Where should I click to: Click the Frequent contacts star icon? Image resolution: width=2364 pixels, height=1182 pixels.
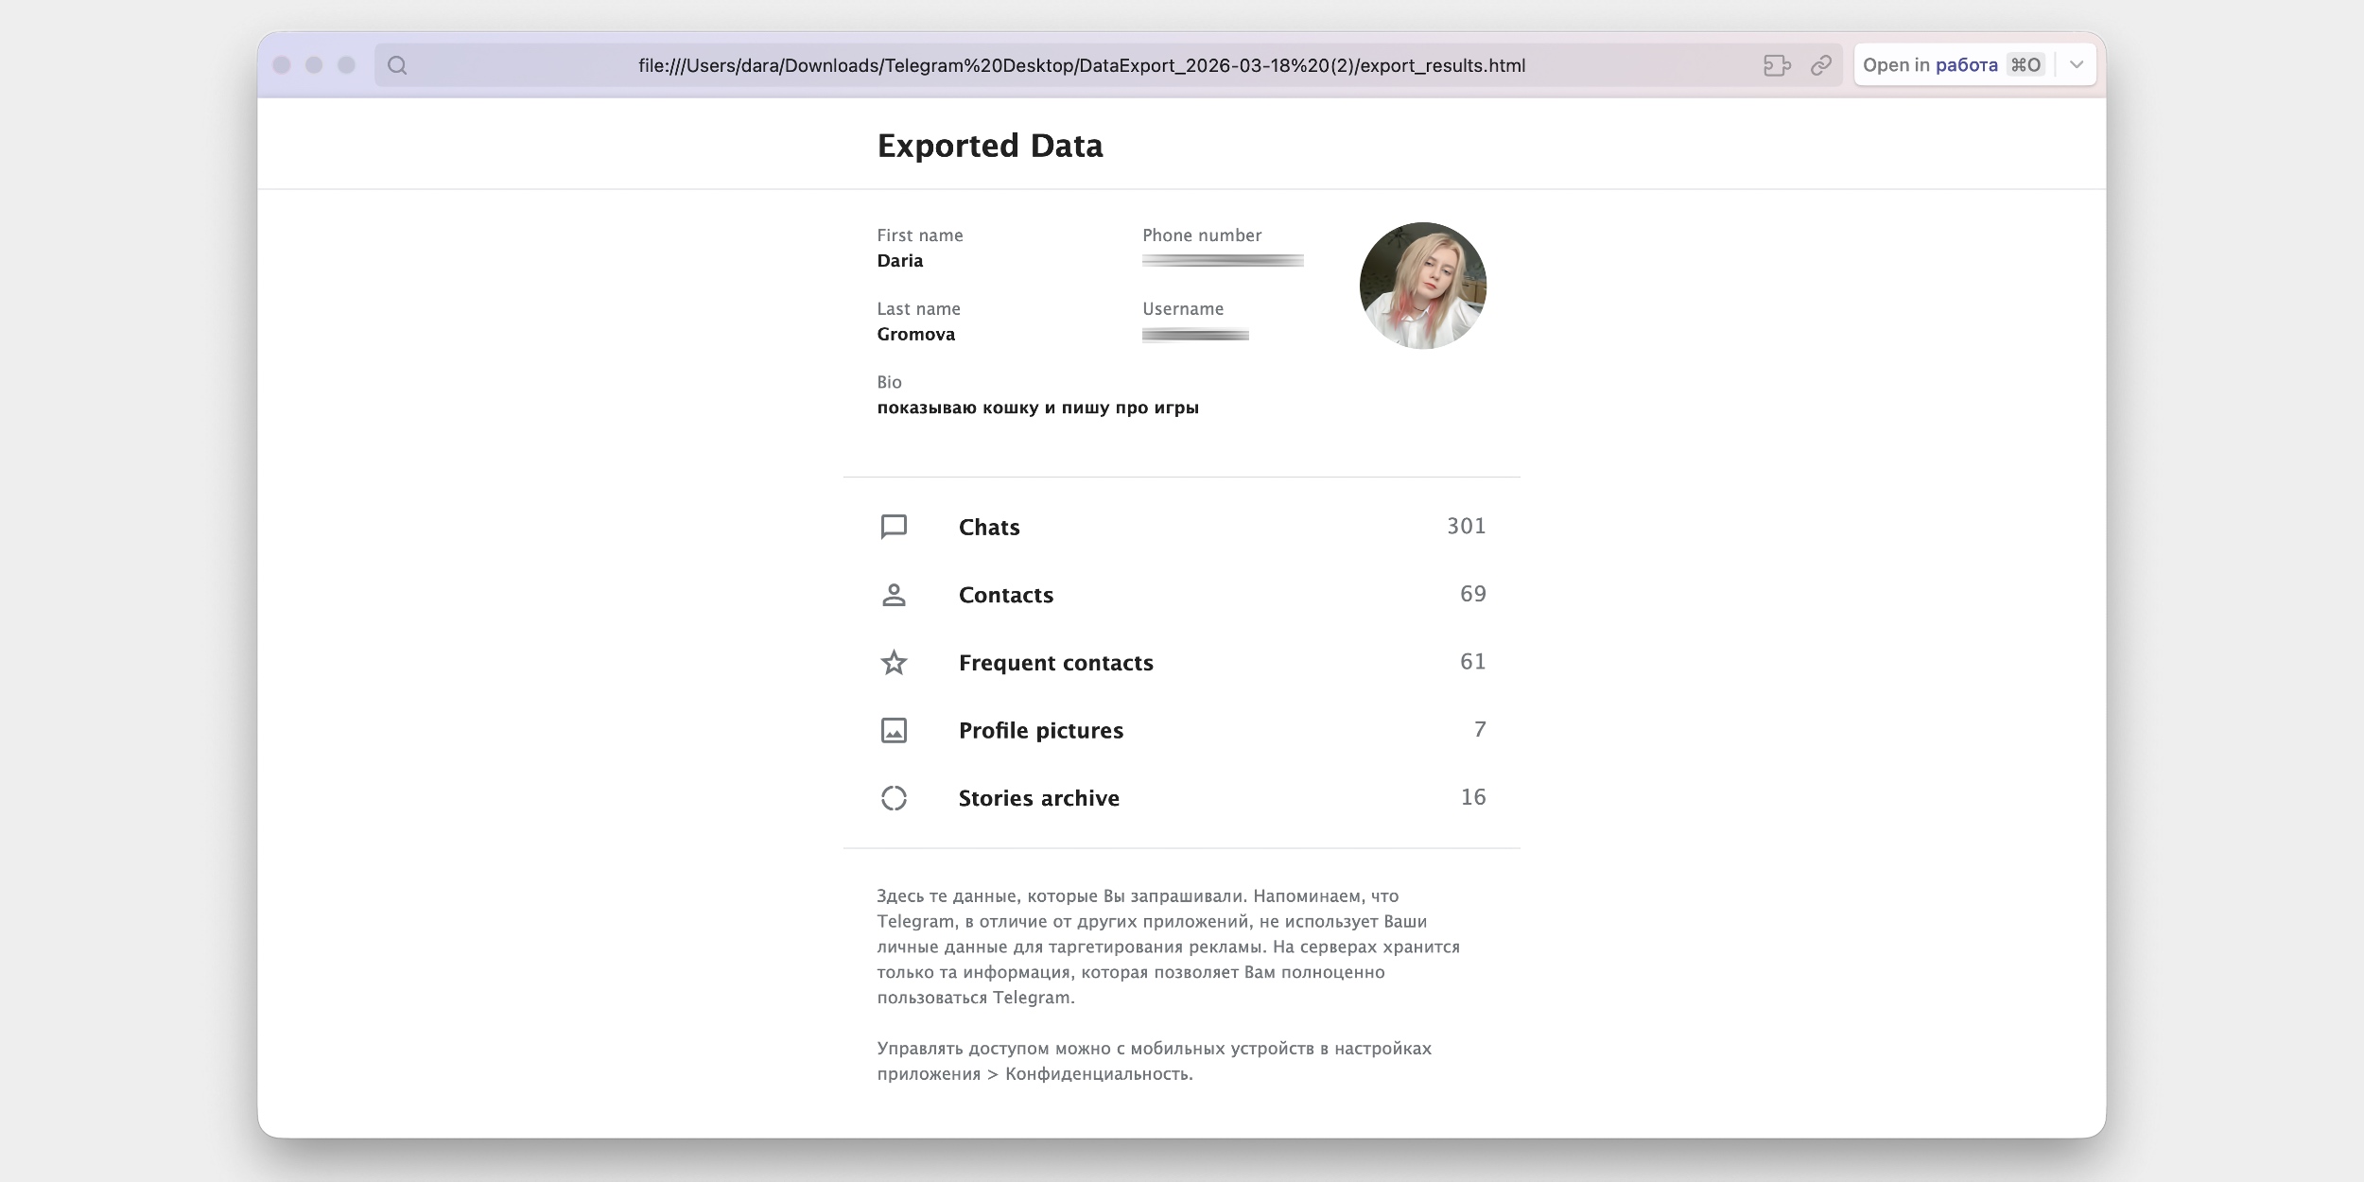coord(894,663)
